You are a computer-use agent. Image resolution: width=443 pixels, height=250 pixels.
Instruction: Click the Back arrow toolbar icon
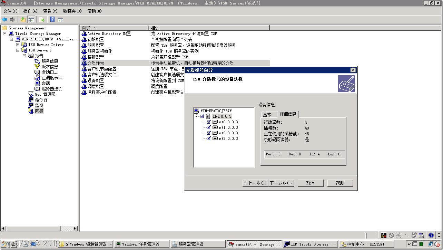pos(4,20)
